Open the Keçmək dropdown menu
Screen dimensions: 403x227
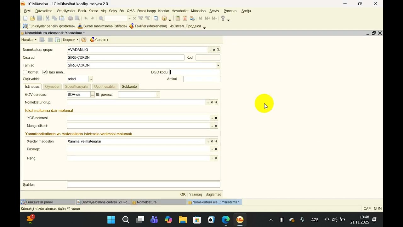(71, 40)
